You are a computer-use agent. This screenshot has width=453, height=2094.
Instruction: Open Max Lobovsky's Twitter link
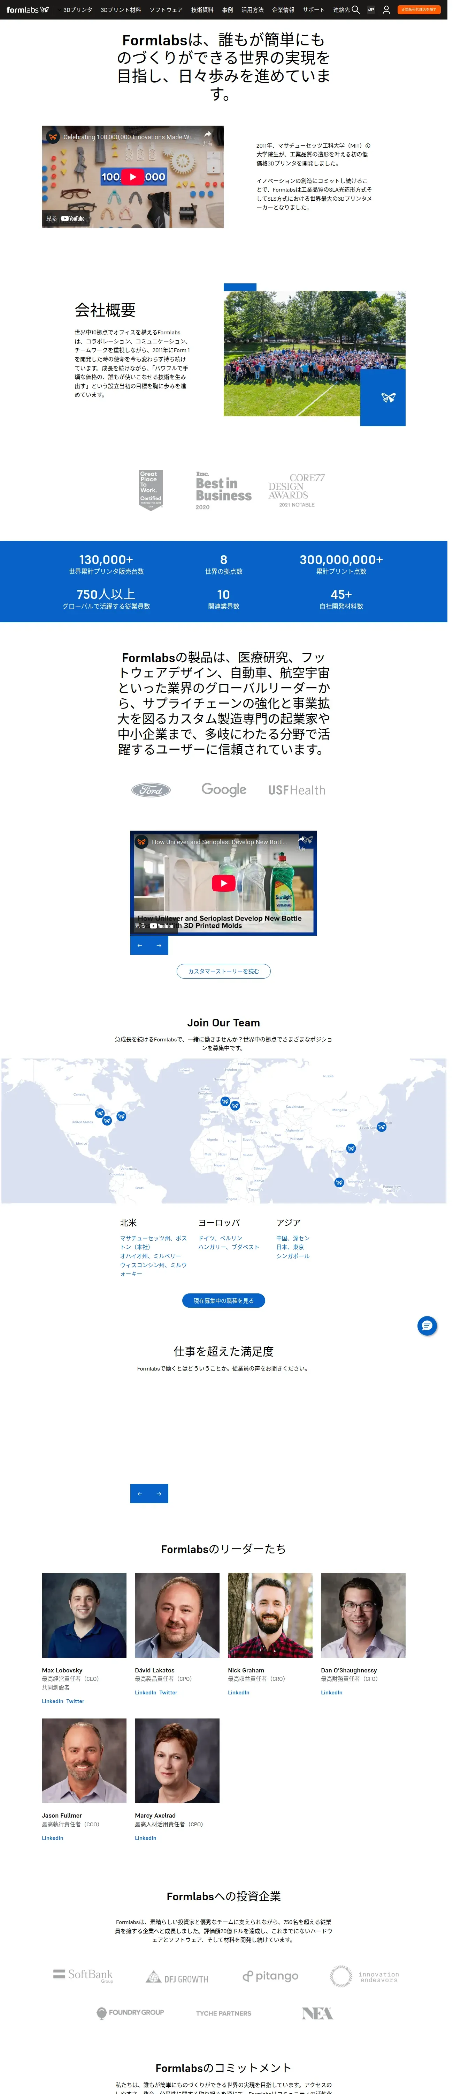tap(76, 1701)
